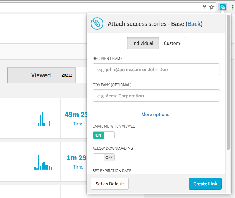This screenshot has height=198, width=235.
Task: Turn off Email Me When Viewed toggle
Action: point(104,135)
